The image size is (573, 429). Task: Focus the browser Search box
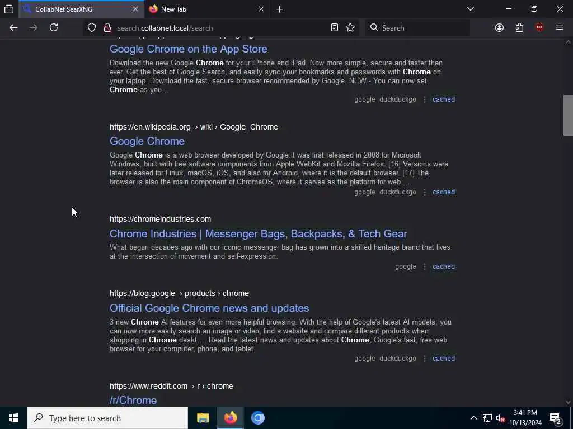(417, 28)
